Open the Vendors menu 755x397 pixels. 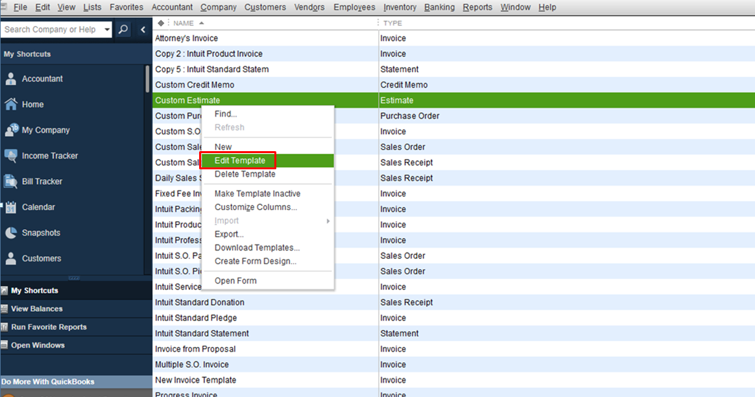point(309,7)
